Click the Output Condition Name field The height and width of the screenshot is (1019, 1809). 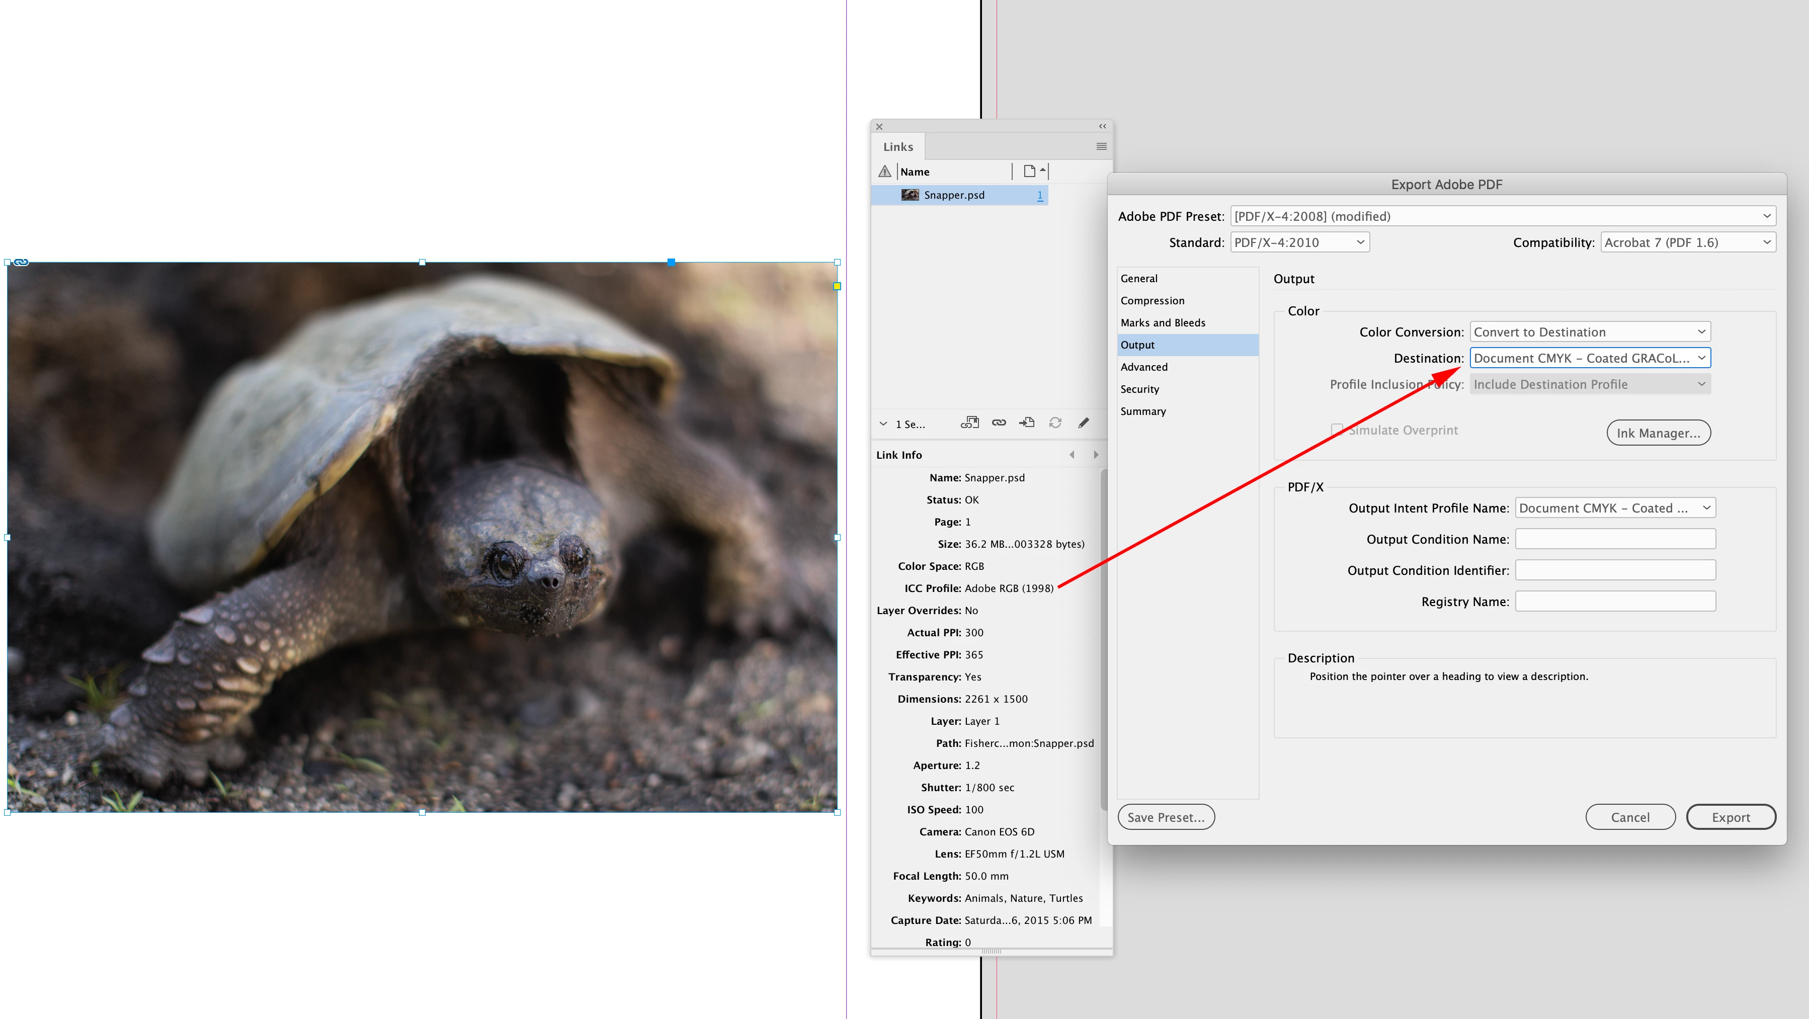coord(1615,539)
